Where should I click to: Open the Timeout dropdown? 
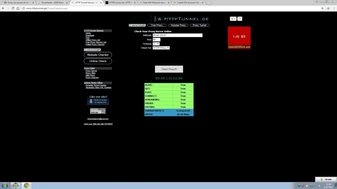(156, 44)
